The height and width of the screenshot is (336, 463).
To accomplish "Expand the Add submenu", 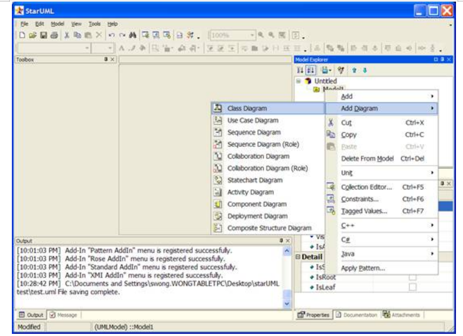I will 381,96.
